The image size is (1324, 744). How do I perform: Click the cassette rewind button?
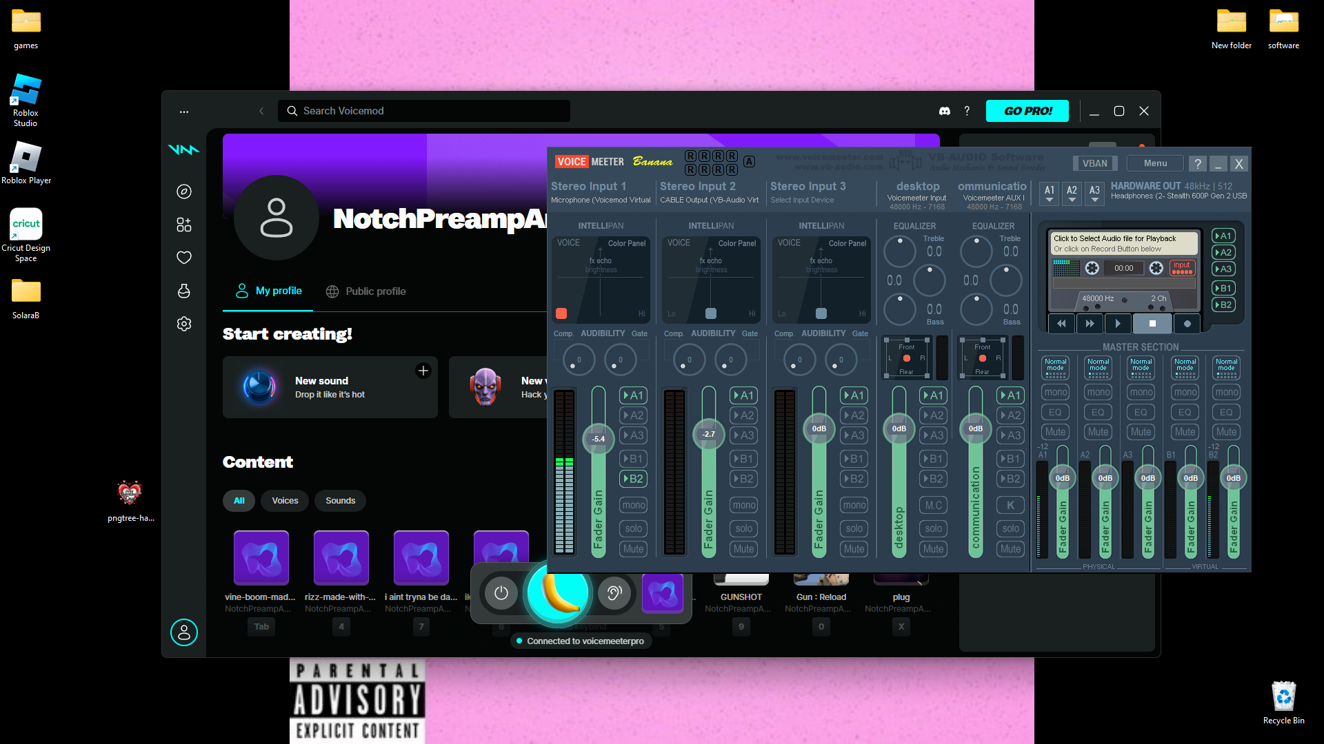point(1061,323)
